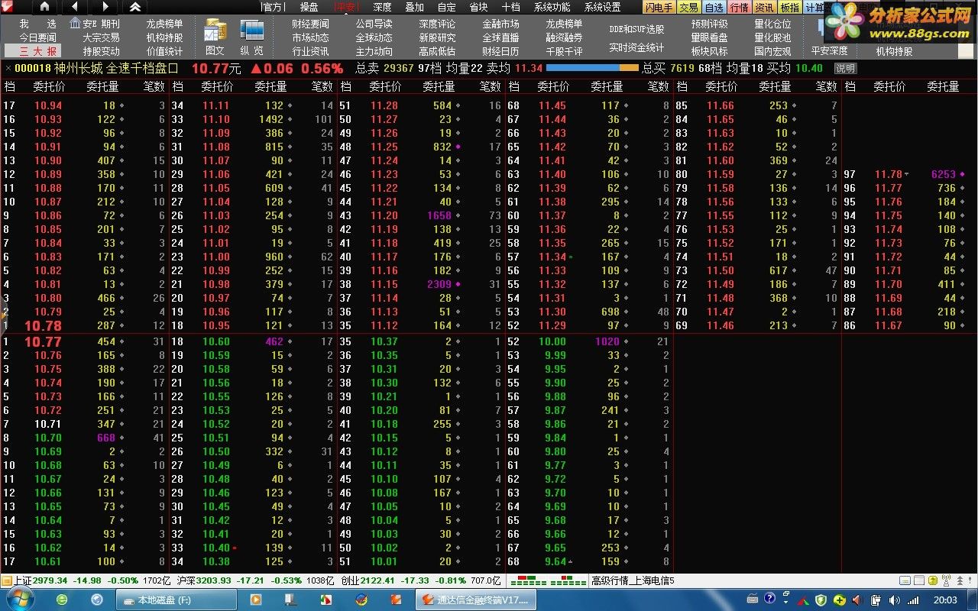Click bid price 10.77 at level 1
The width and height of the screenshot is (978, 611).
pos(43,341)
